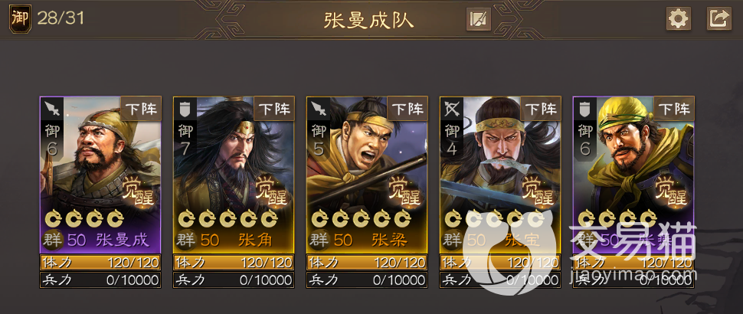Screen dimensions: 743x314
Task: Tap the 张角 体力 stamina bar
Action: pos(234,262)
